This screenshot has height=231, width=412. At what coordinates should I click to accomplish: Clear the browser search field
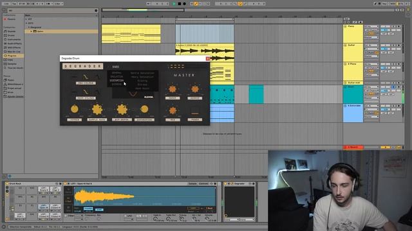[96, 10]
